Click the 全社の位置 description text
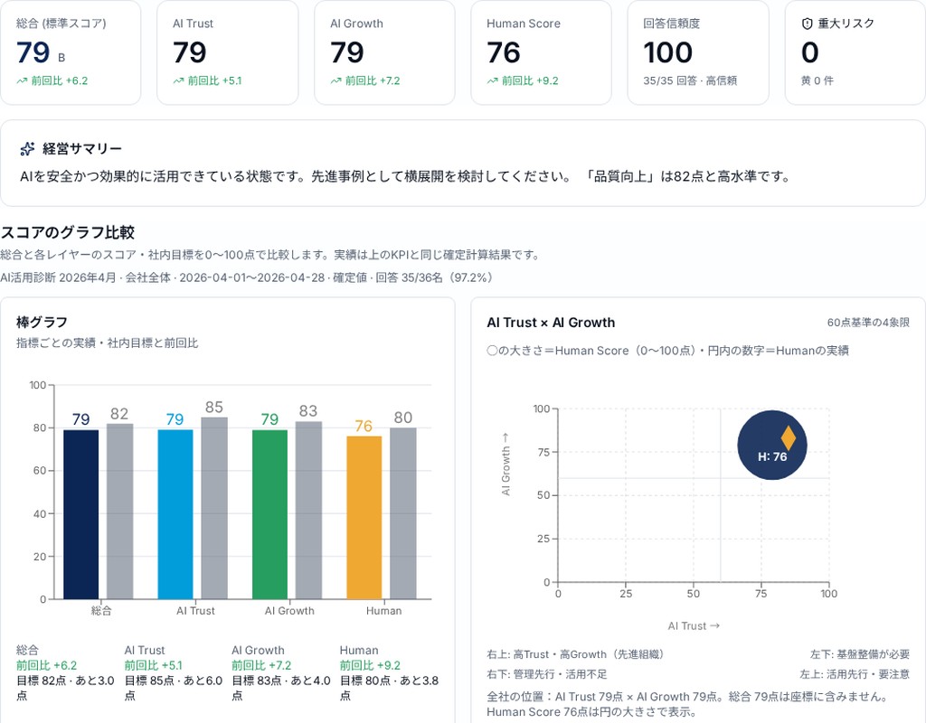Image resolution: width=926 pixels, height=723 pixels. click(688, 704)
